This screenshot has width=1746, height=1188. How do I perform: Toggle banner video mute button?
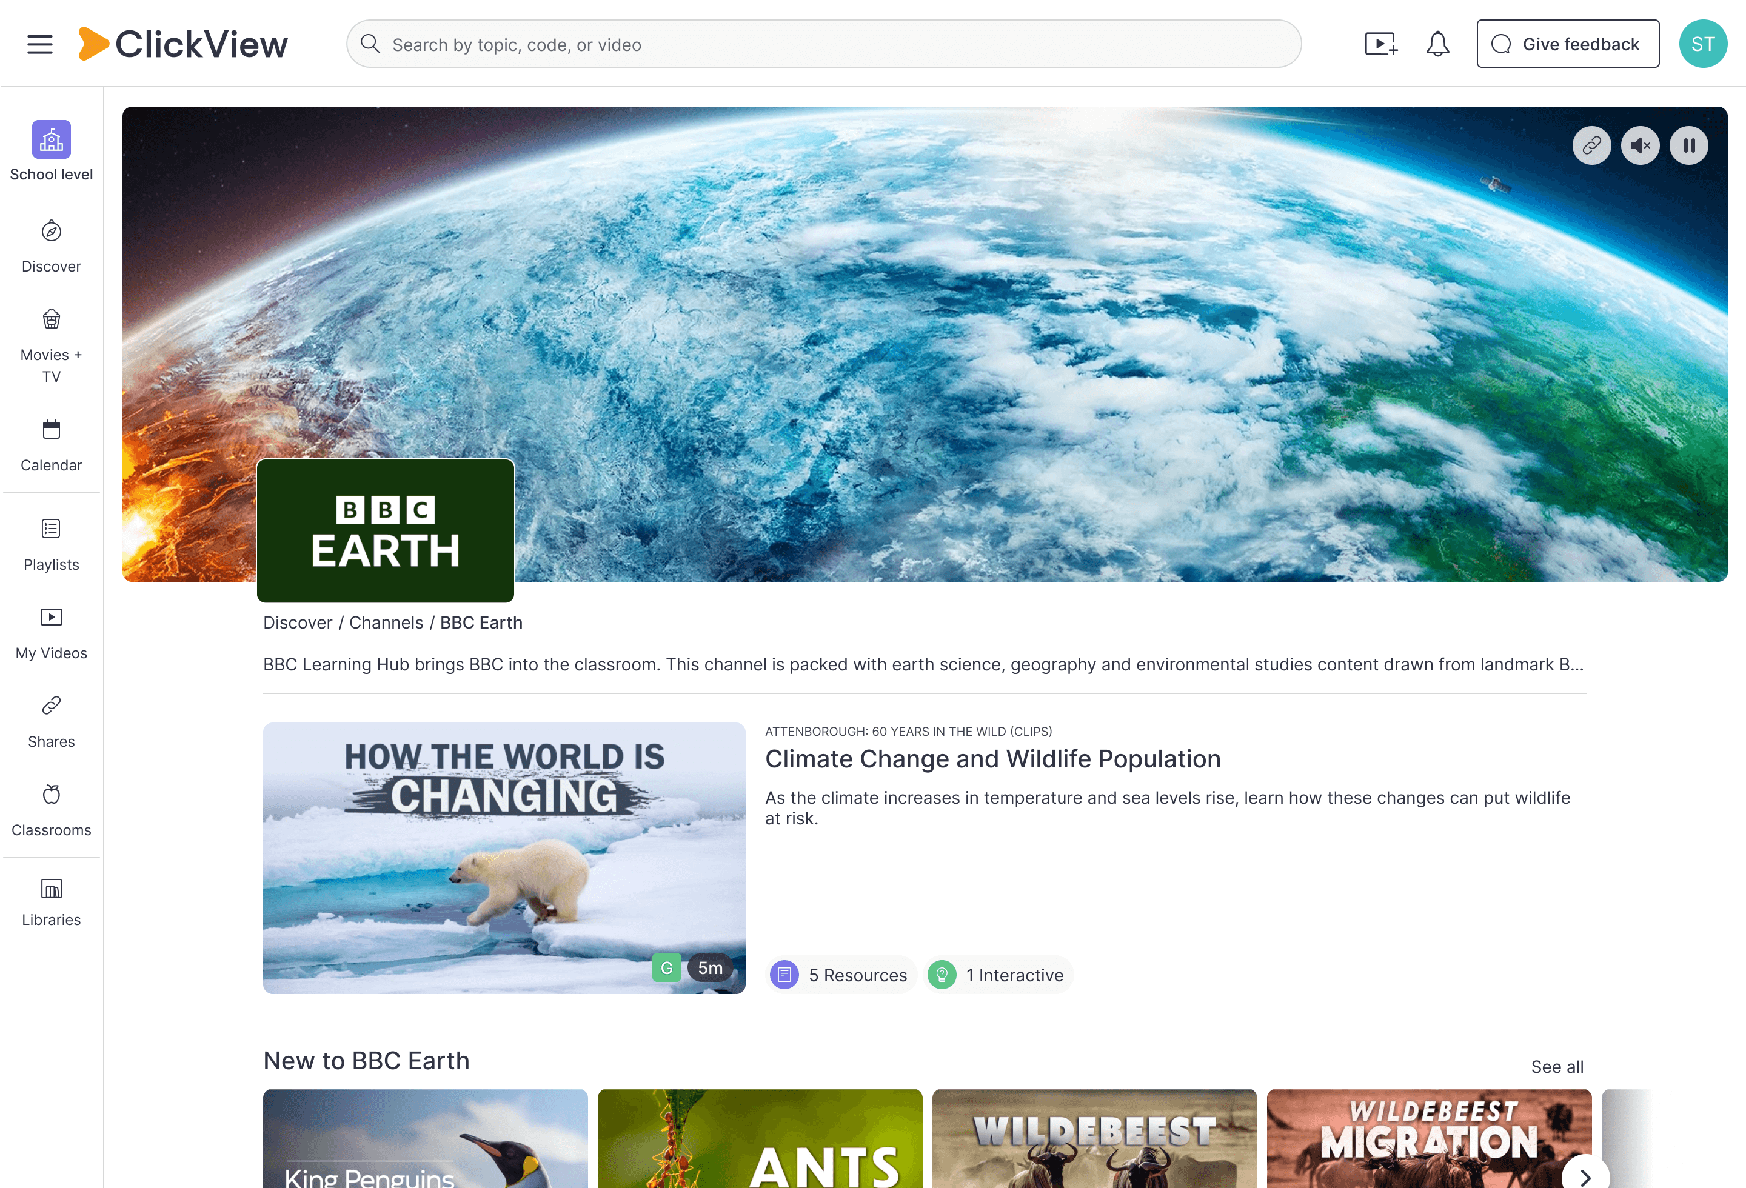point(1640,145)
